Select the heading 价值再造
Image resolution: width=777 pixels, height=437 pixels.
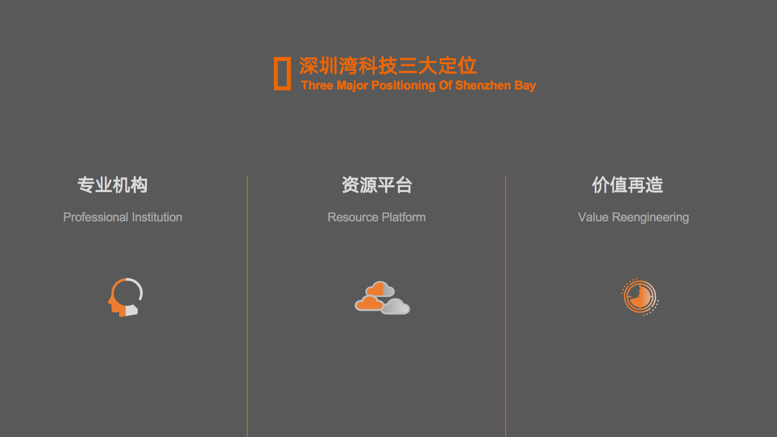click(627, 185)
